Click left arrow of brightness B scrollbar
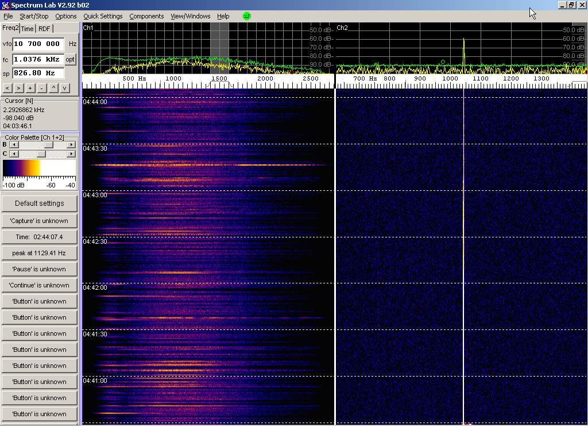Viewport: 588px width, 426px height. pos(13,145)
